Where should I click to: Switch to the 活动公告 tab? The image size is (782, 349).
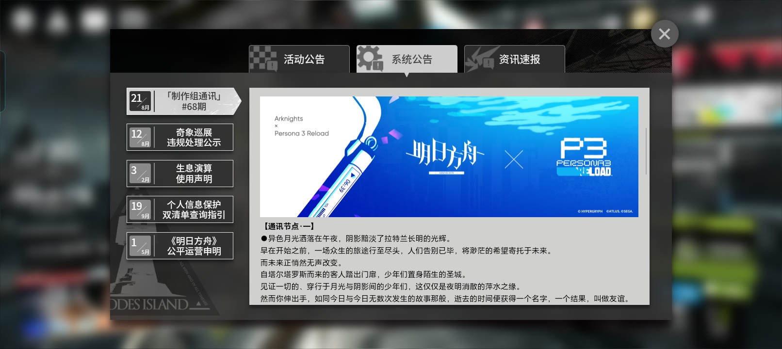[299, 59]
